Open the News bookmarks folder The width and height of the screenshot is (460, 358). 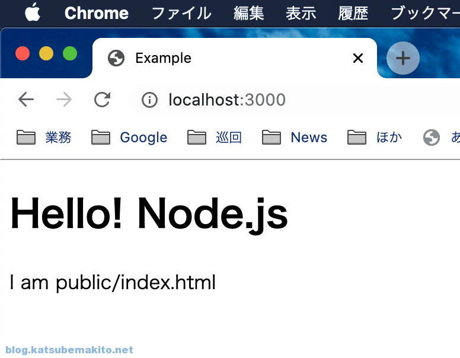pos(295,138)
